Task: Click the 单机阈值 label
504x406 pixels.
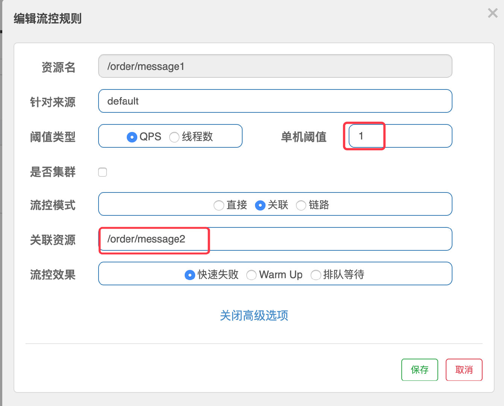Action: click(x=304, y=137)
